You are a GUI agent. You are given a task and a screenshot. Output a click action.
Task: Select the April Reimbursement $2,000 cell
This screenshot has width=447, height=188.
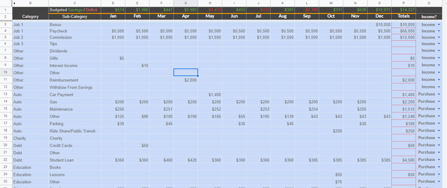point(186,80)
